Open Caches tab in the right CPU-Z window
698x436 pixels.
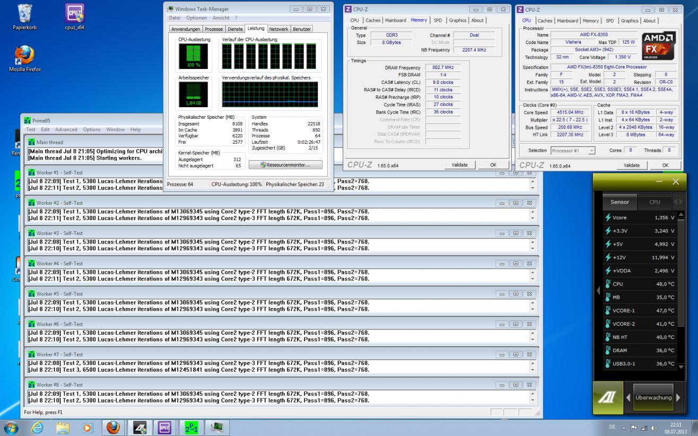[545, 21]
